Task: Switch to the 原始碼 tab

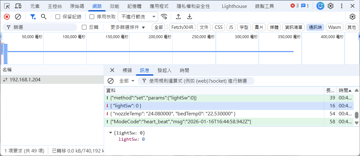Action: click(x=77, y=6)
